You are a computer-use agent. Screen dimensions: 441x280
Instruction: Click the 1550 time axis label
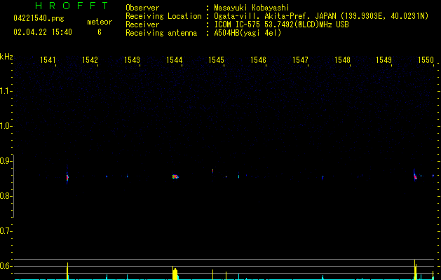(x=426, y=59)
